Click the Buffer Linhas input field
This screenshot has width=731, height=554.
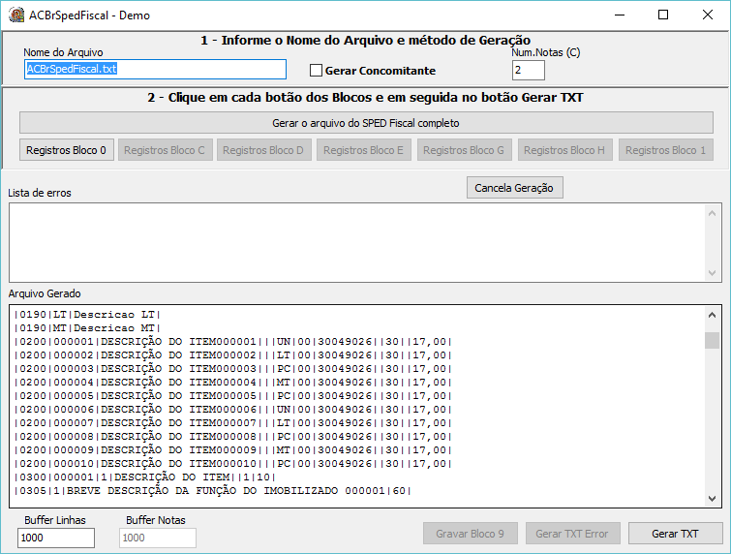(56, 538)
